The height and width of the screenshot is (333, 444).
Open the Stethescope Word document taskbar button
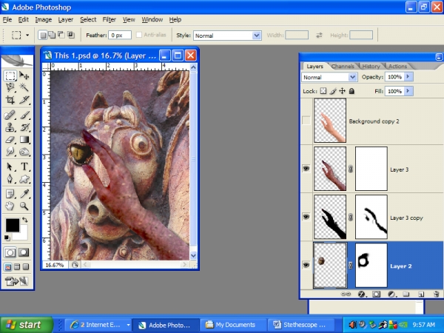coord(300,325)
